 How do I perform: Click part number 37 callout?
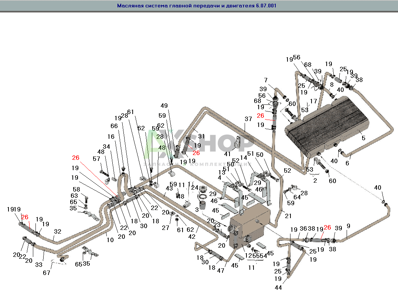coord(248,118)
